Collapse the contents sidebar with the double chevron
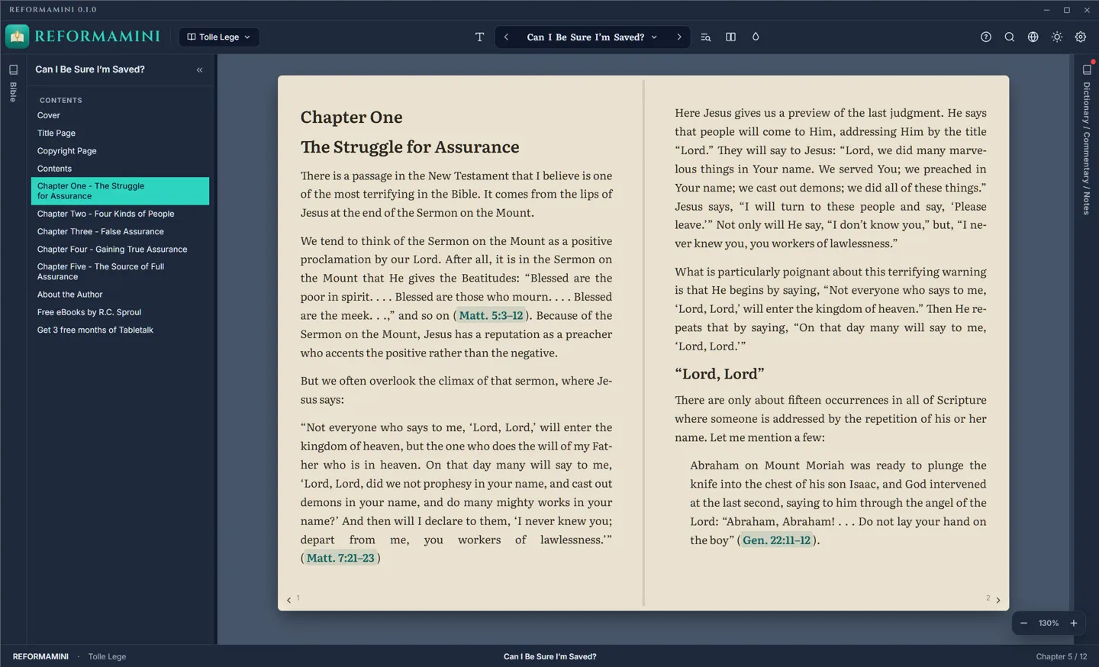1099x667 pixels. (200, 69)
